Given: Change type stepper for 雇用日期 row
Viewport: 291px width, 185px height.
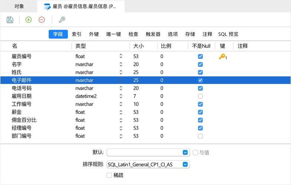Looking at the screenshot, I should pos(121,96).
